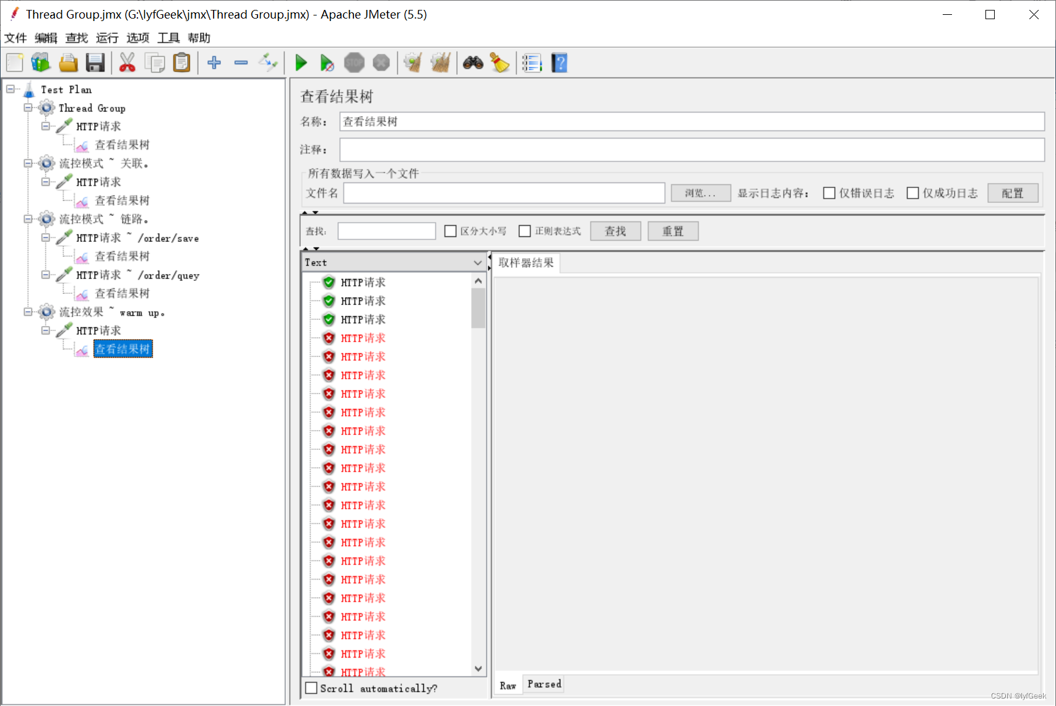Click the New test plan toolbar icon
This screenshot has width=1056, height=706.
15,62
